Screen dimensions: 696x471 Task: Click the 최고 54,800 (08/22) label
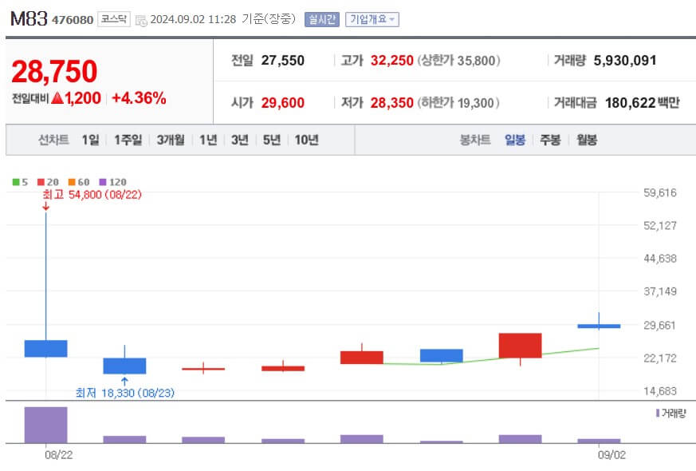pos(92,195)
